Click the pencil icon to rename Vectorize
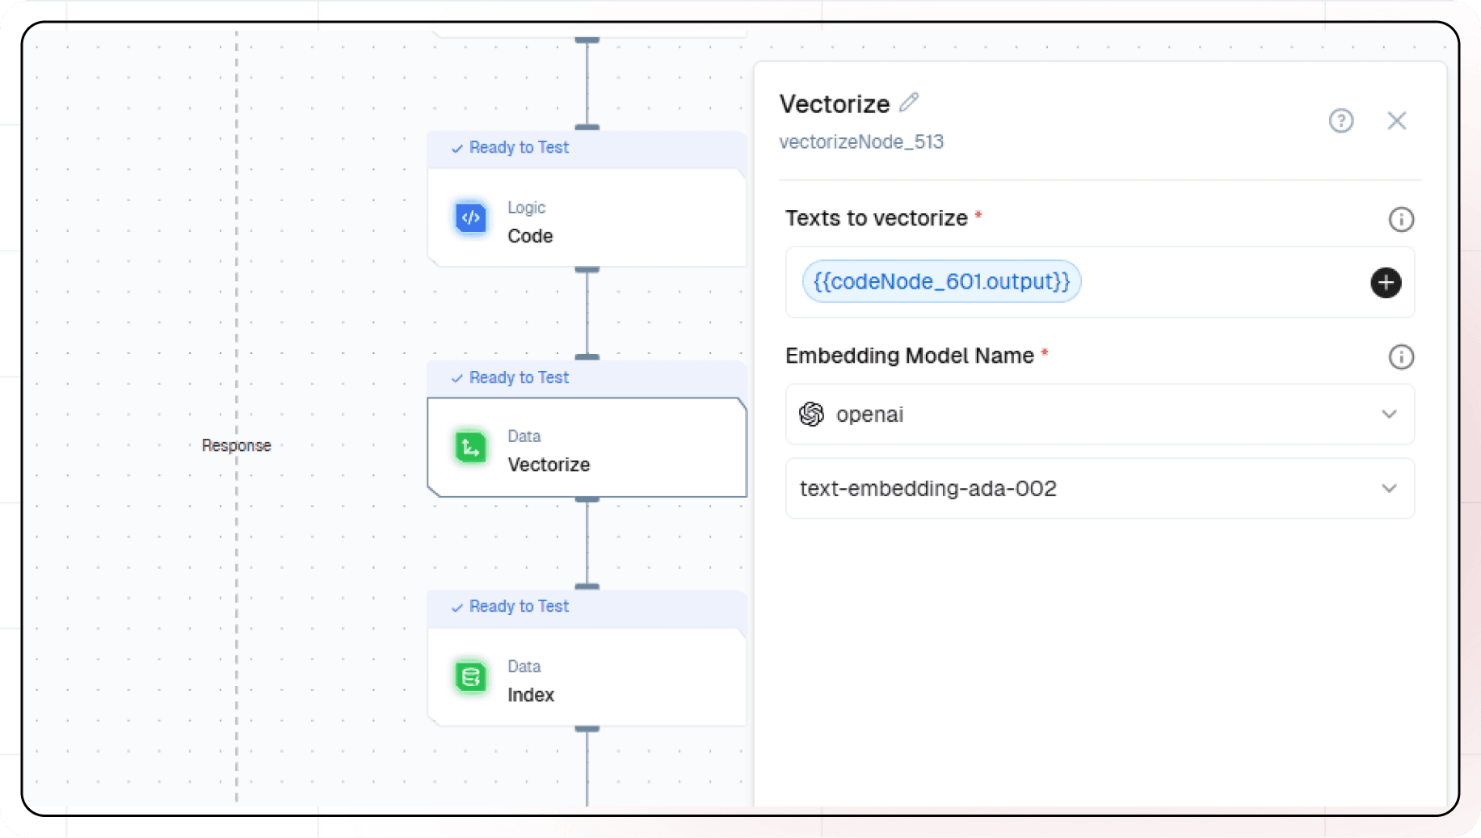 pos(910,101)
